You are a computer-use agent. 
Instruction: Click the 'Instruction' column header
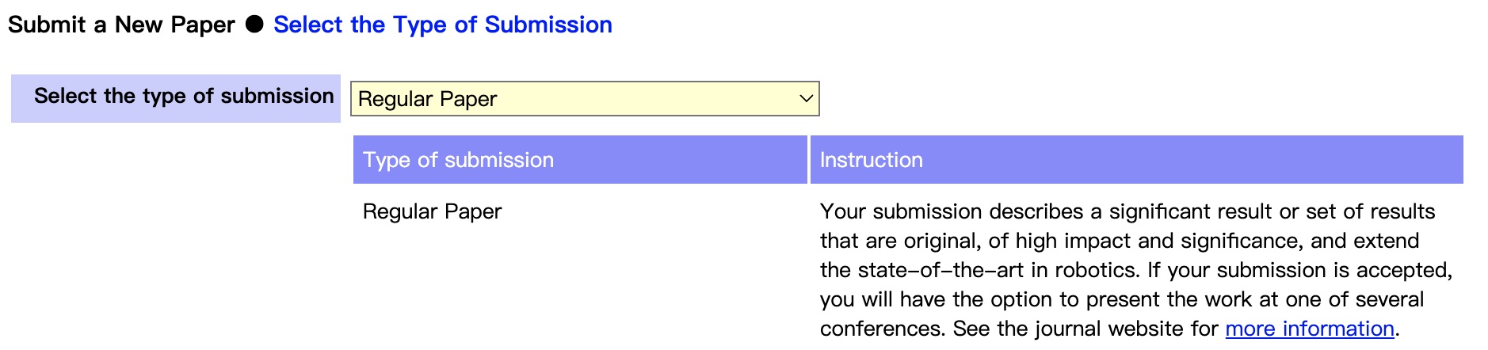coord(1137,160)
